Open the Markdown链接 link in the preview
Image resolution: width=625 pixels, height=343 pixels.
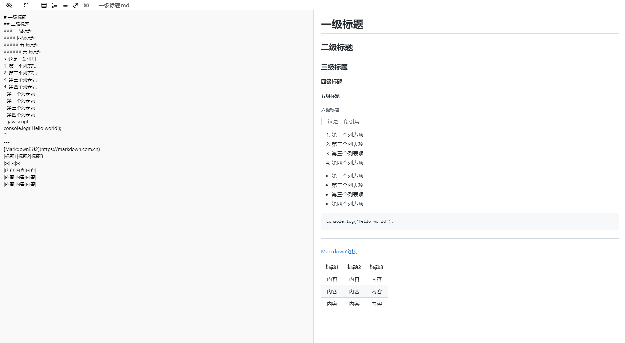click(339, 251)
